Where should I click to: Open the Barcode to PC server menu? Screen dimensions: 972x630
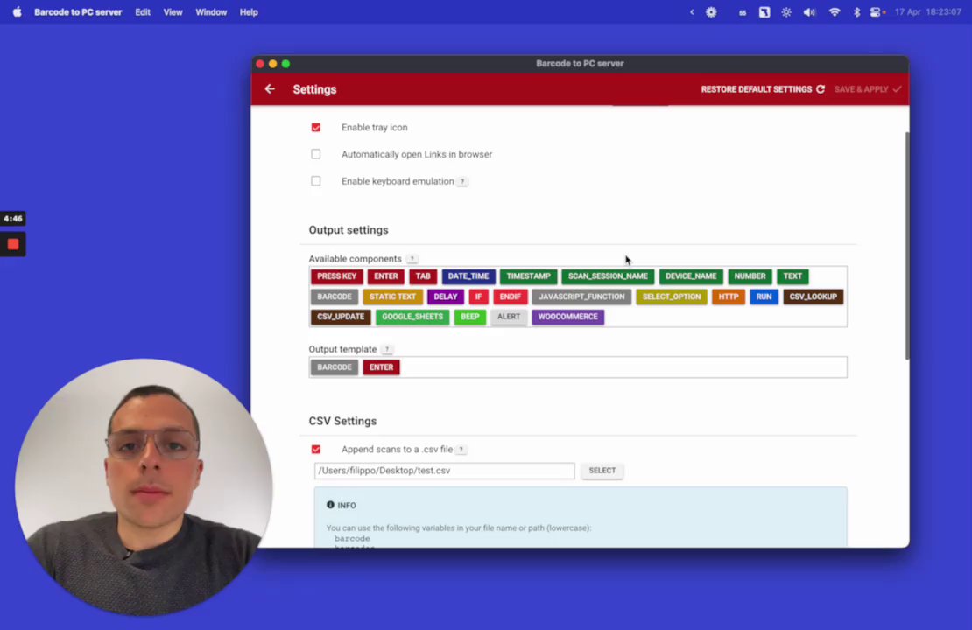point(78,11)
